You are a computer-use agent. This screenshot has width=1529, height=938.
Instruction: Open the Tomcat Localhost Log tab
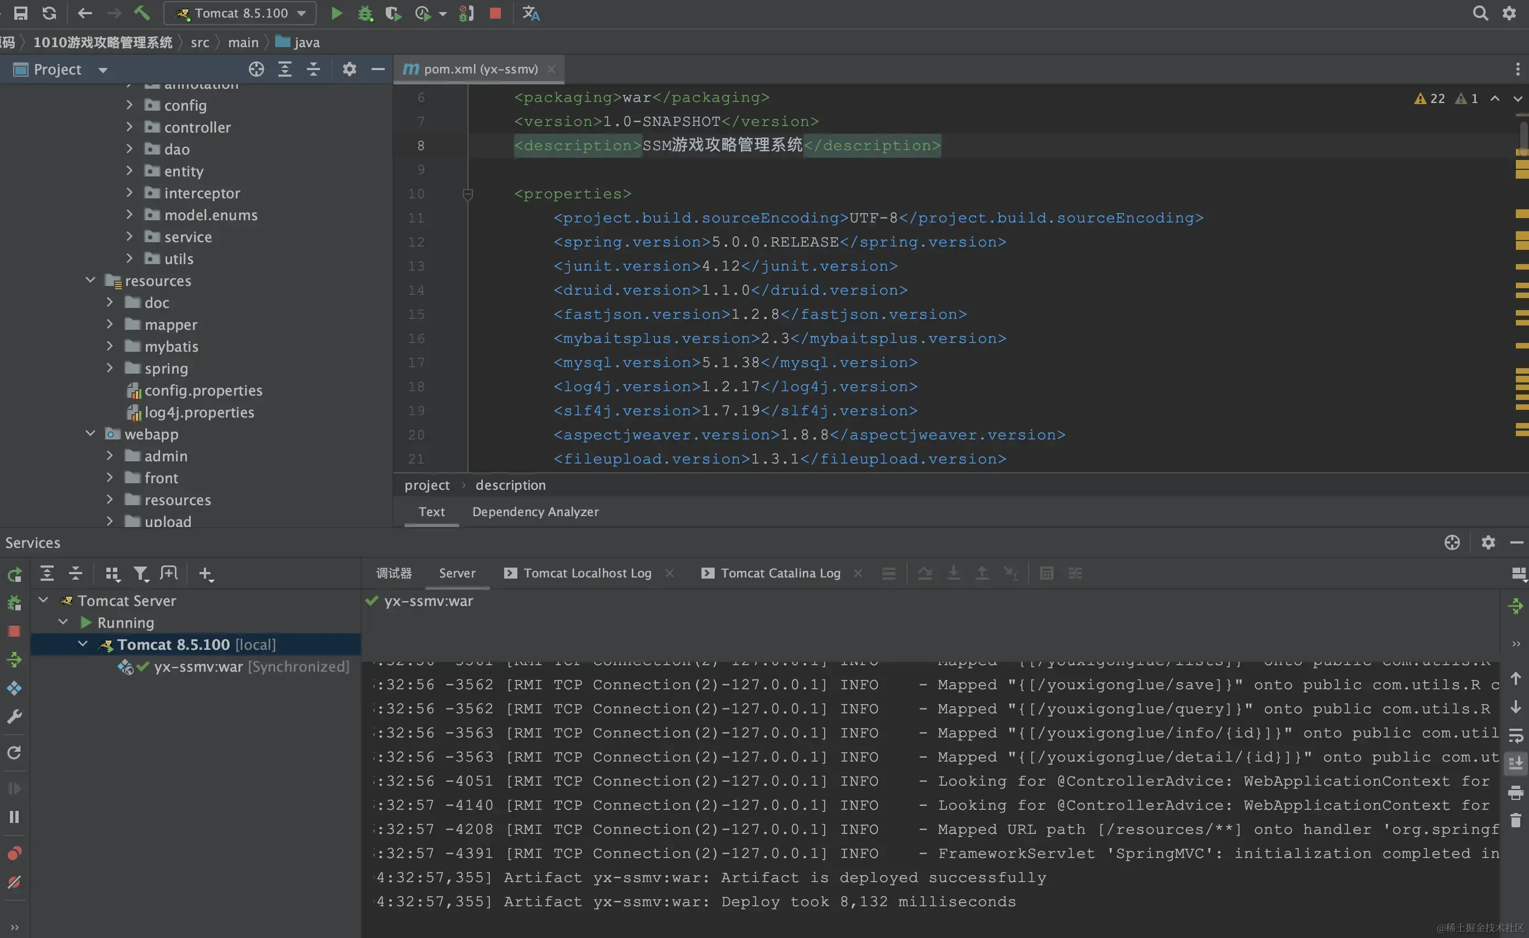[587, 573]
